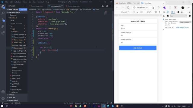Click the errors and warnings status indicator
Image resolution: width=193 pixels, height=108 pixels.
pyautogui.click(x=18, y=103)
